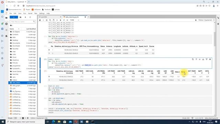The width and height of the screenshot is (220, 124).
Task: Open the Run menu
Action: 25,13
